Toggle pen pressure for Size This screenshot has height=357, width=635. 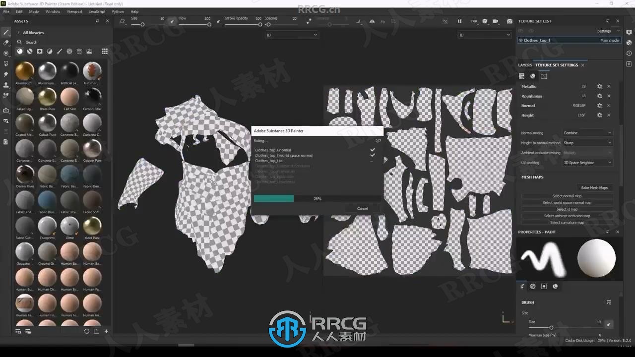click(172, 21)
